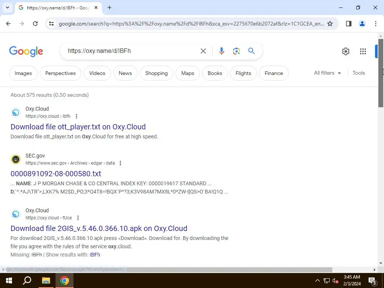Close the oxy.name Google search tab

tap(96, 7)
